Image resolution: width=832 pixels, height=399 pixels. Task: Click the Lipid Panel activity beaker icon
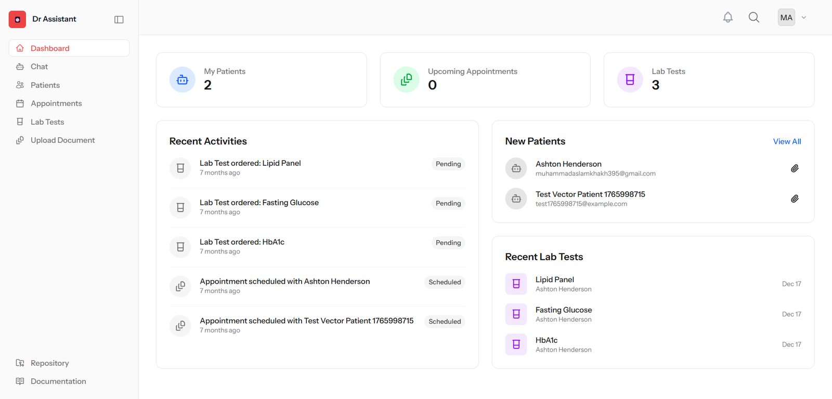(180, 168)
